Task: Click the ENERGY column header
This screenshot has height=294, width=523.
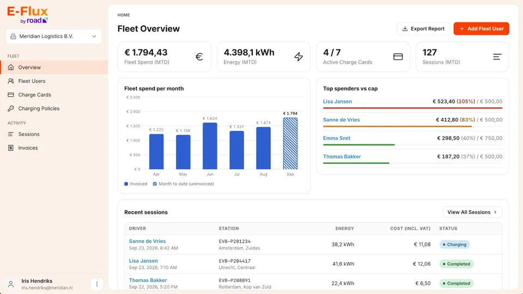Action: 344,228
